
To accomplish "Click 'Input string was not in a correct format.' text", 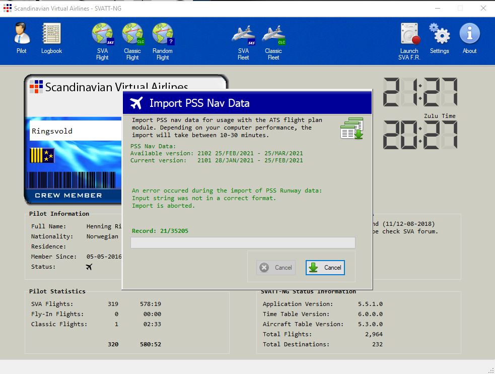I will (x=204, y=198).
